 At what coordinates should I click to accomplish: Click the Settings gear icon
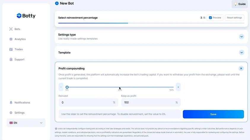[x=11, y=113]
